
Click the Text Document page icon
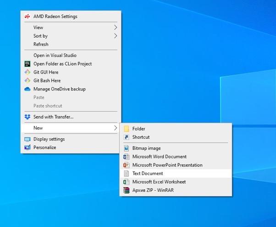tap(127, 173)
